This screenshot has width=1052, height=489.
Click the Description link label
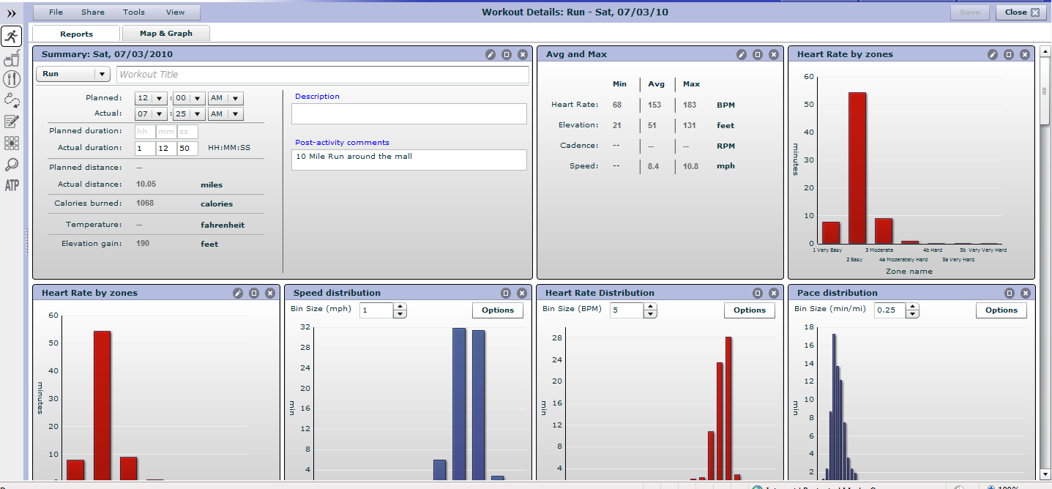click(317, 97)
